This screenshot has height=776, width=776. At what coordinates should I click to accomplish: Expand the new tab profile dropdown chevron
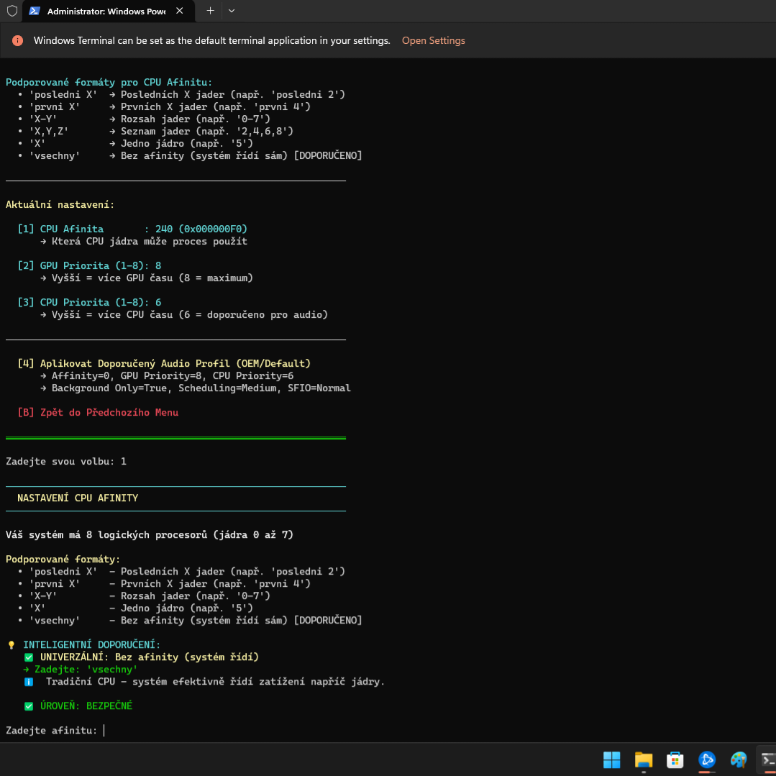(x=232, y=12)
